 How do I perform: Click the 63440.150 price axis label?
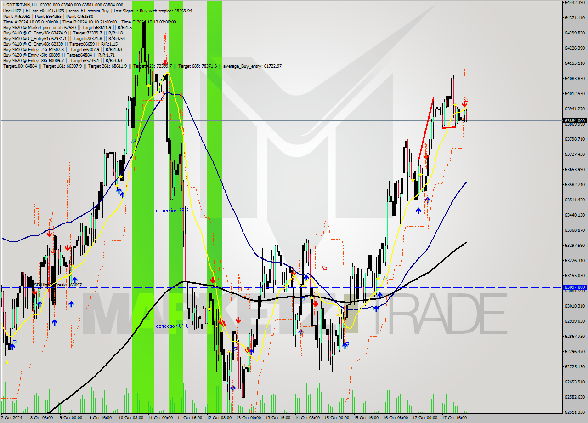coord(575,215)
